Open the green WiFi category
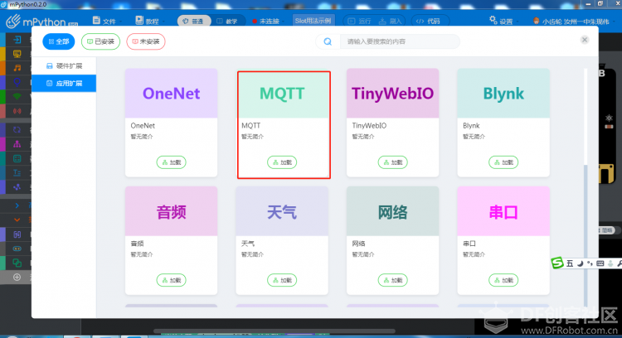Viewport: 622px width, 338px height. 17,96
